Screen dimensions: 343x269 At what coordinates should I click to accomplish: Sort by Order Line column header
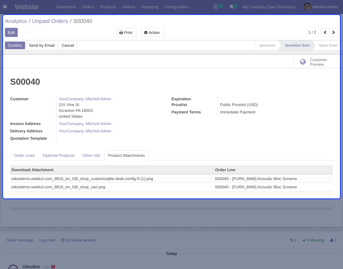tap(273, 170)
